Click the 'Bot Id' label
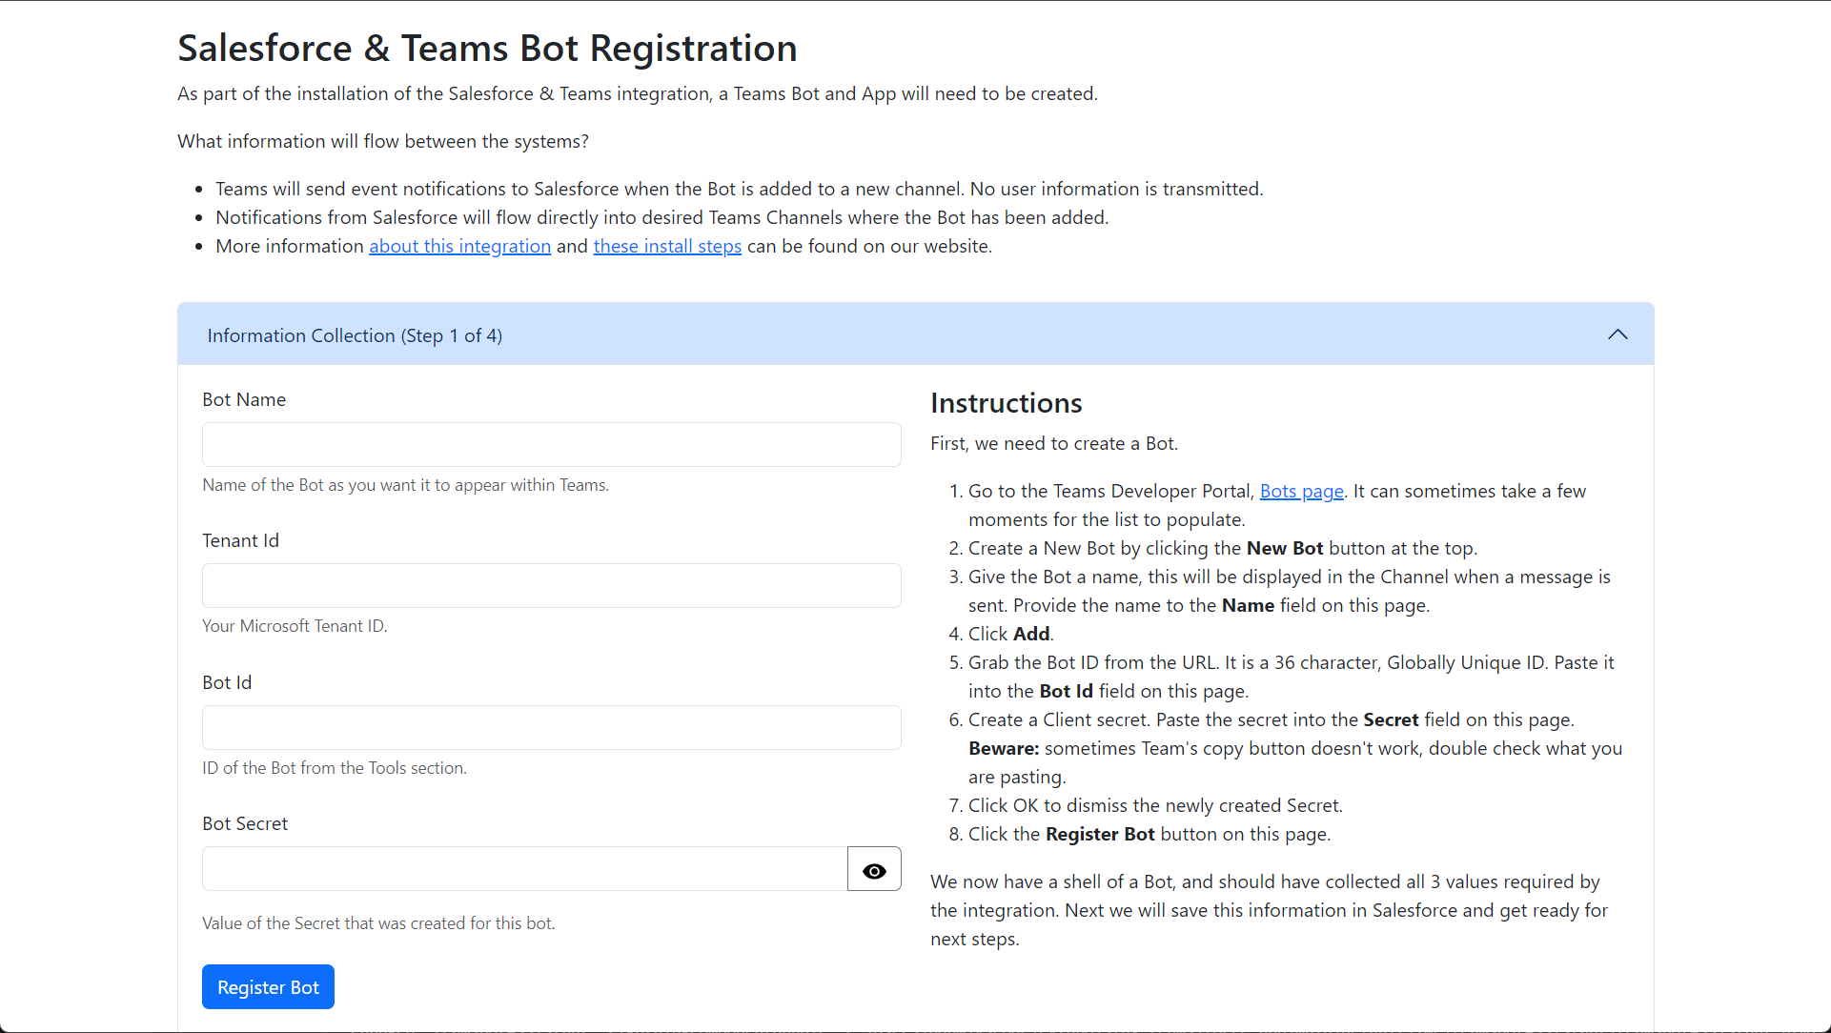Image resolution: width=1831 pixels, height=1033 pixels. point(227,682)
